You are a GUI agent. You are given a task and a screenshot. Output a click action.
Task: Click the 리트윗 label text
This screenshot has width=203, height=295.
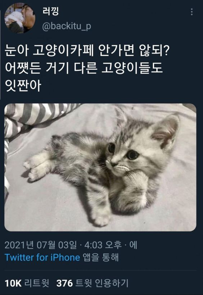[37, 283]
